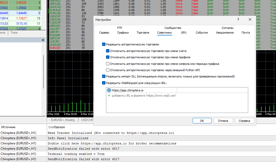Click the AUDJPY symbol in the chart table
Screen dimensions: 276x162
click(x=55, y=29)
